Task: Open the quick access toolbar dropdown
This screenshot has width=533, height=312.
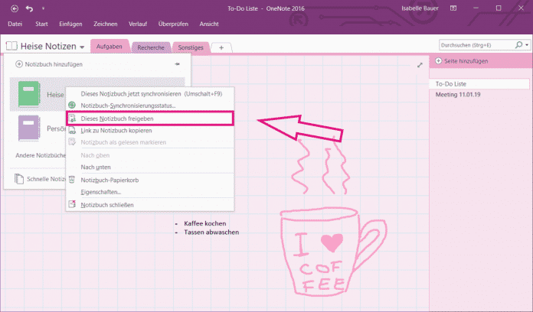Action: pyautogui.click(x=47, y=9)
